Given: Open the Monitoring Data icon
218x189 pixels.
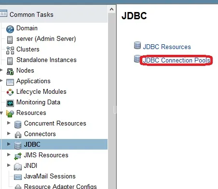Looking at the screenshot, I should (10, 103).
